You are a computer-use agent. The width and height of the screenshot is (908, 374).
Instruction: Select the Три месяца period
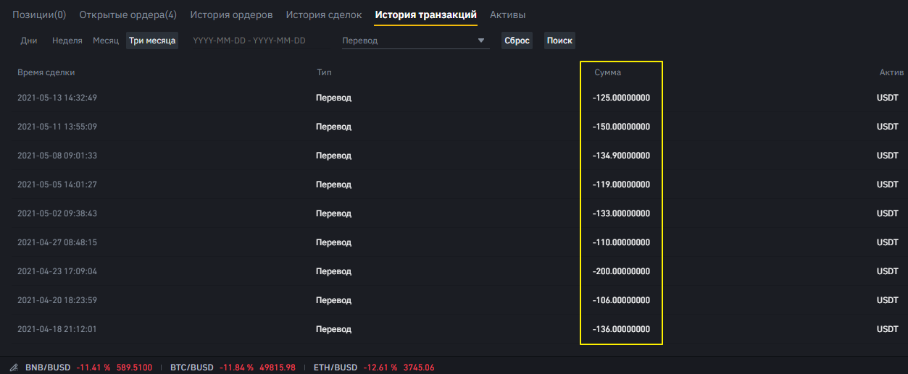(152, 41)
